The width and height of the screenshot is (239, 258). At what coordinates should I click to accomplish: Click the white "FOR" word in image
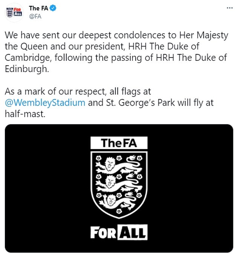pyautogui.click(x=103, y=232)
